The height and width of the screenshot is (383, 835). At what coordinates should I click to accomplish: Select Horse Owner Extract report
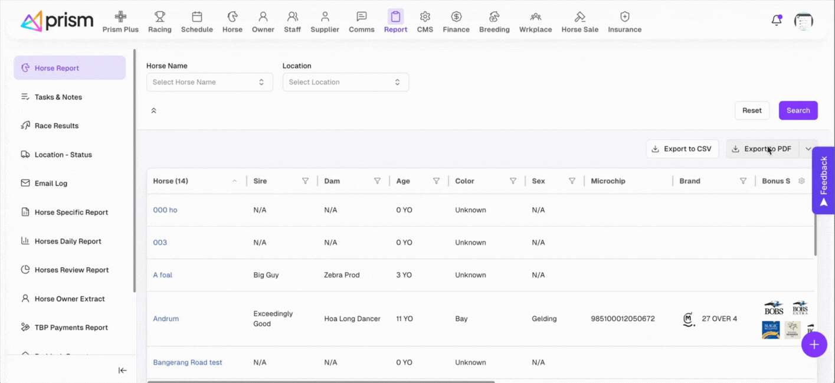point(70,299)
